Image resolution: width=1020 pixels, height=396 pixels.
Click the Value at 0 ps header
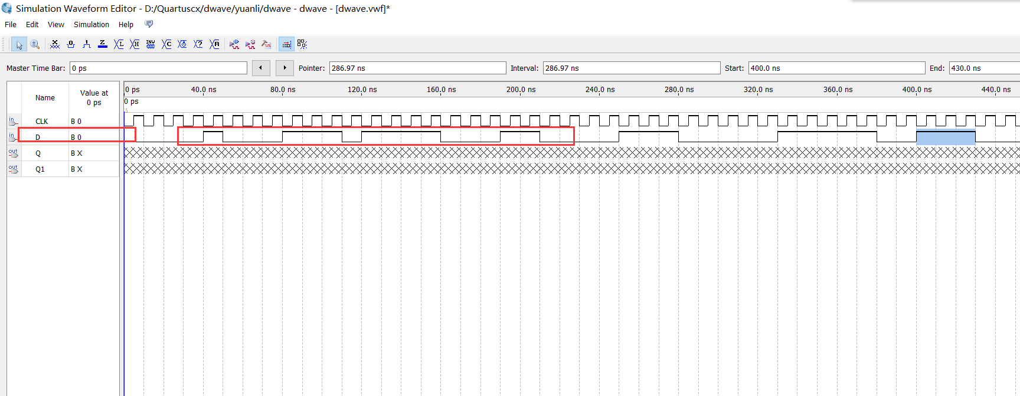point(94,98)
